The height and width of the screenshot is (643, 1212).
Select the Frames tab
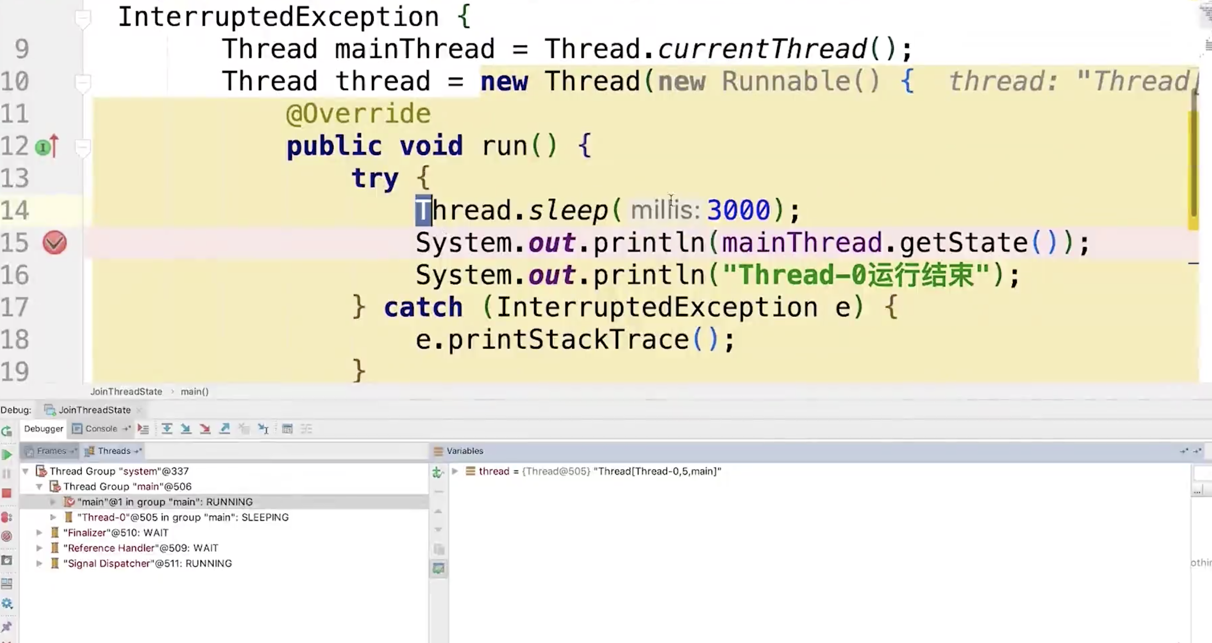tap(51, 451)
